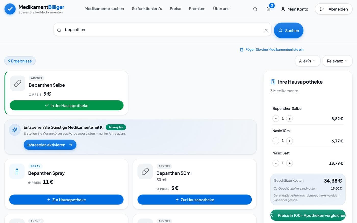Viewport: 357px width, 223px height.
Task: Click the Jahresplan aktivieren button
Action: coord(50,145)
